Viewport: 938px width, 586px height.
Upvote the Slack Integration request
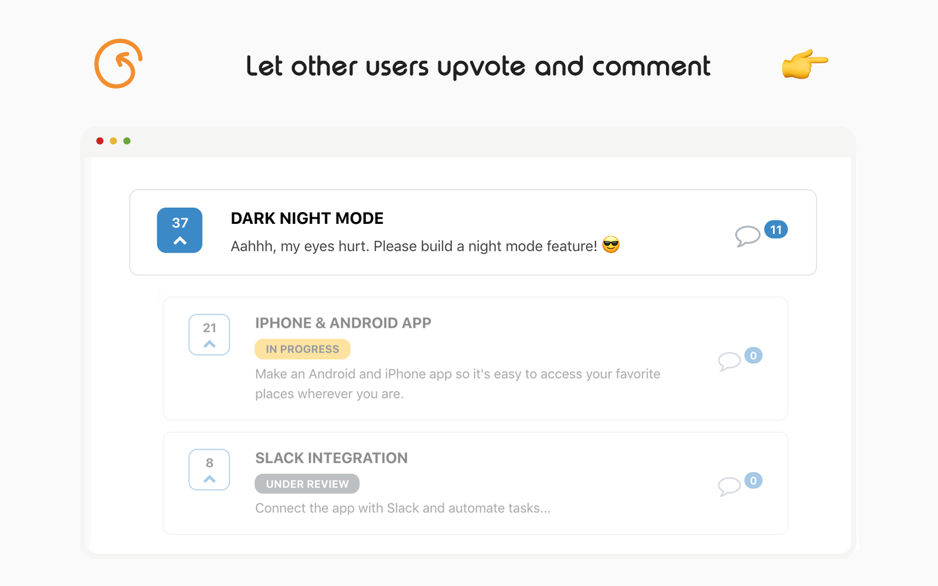pos(209,469)
